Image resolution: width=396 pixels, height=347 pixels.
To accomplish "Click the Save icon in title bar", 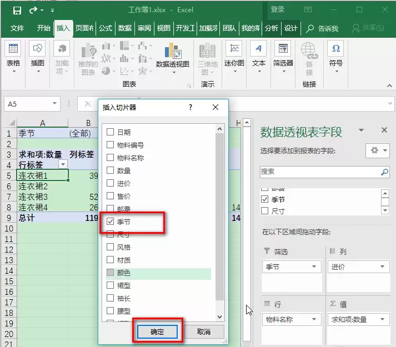I will coord(17,11).
